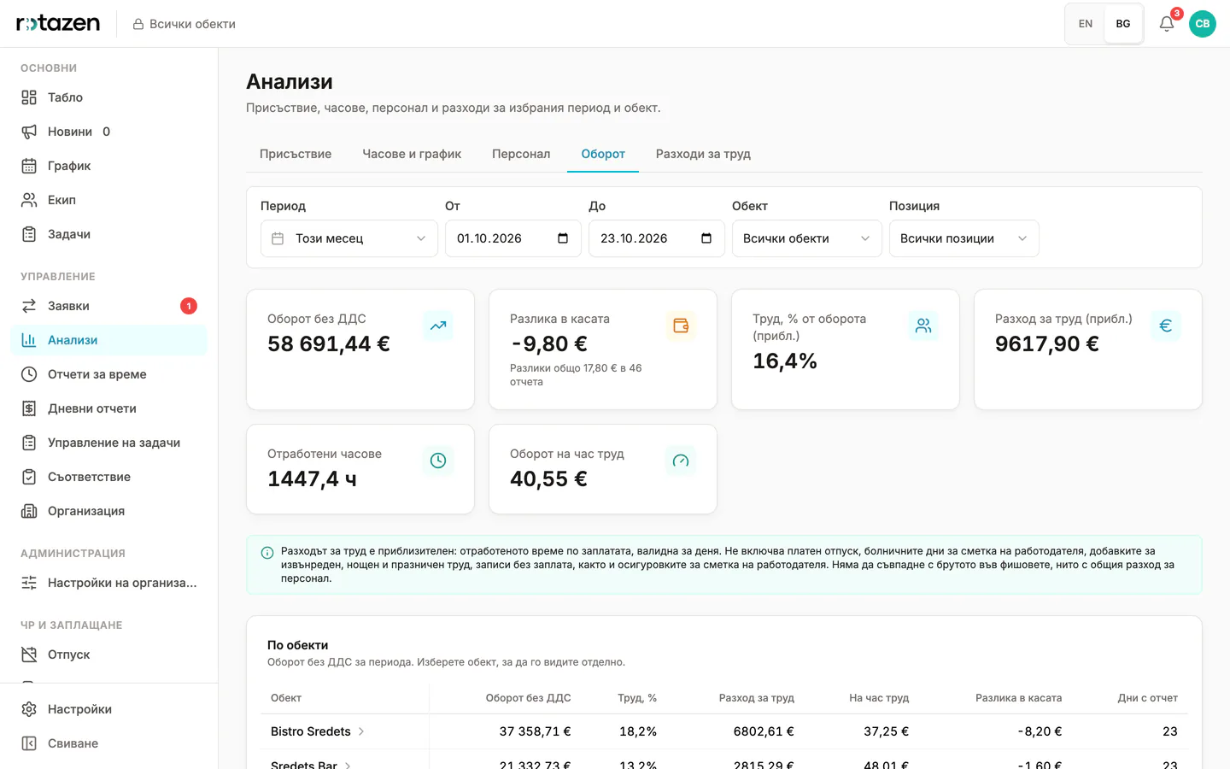Click Всички обекти in top bar
The image size is (1230, 769).
(184, 24)
